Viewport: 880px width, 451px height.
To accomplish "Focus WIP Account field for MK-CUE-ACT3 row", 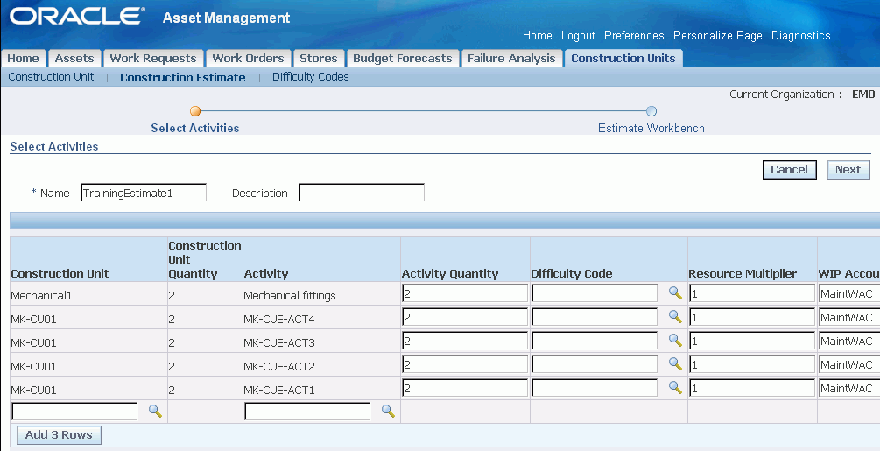I will [849, 341].
